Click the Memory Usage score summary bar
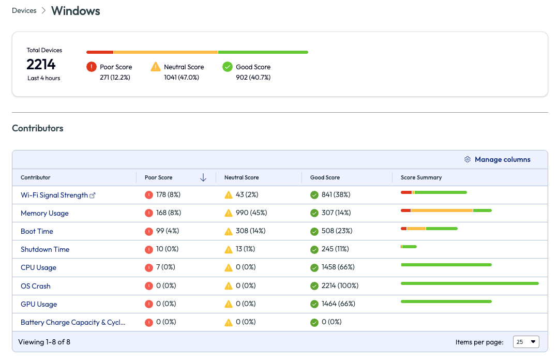This screenshot has width=558, height=362. point(446,210)
